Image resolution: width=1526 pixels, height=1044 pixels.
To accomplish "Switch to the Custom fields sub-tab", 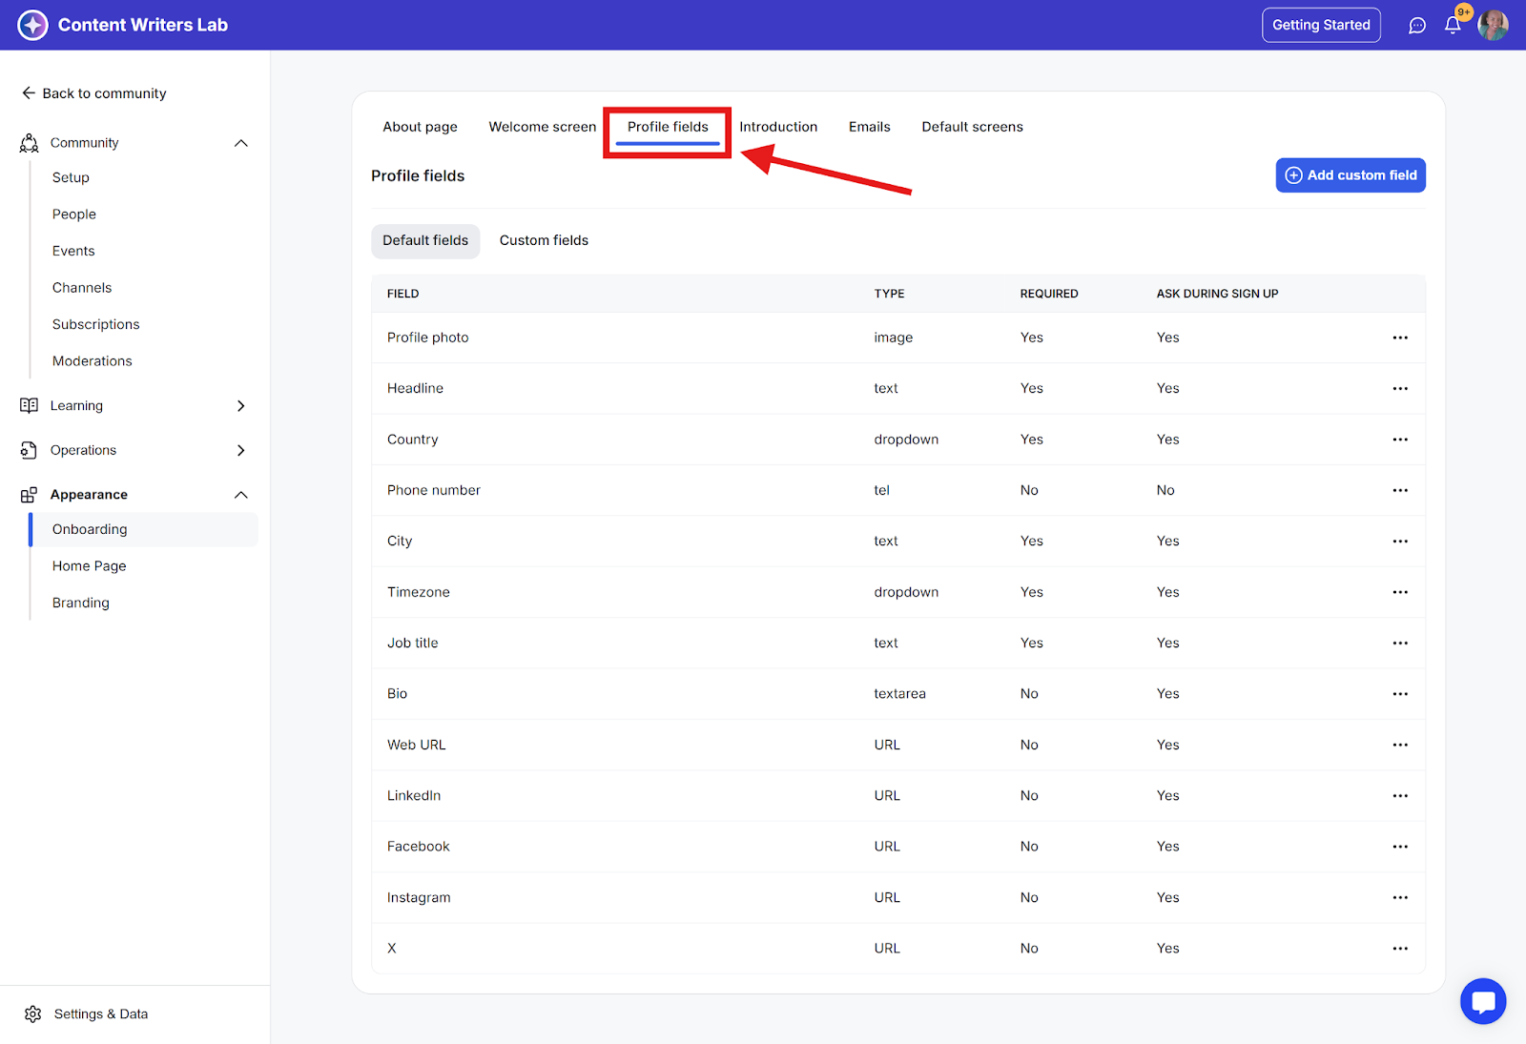I will point(544,240).
